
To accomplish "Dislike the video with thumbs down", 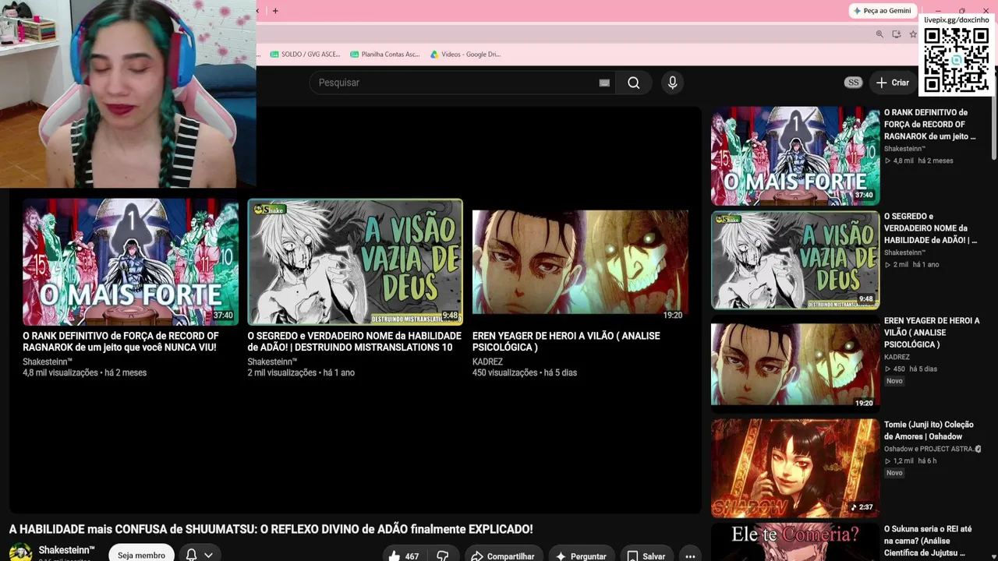I will click(443, 556).
